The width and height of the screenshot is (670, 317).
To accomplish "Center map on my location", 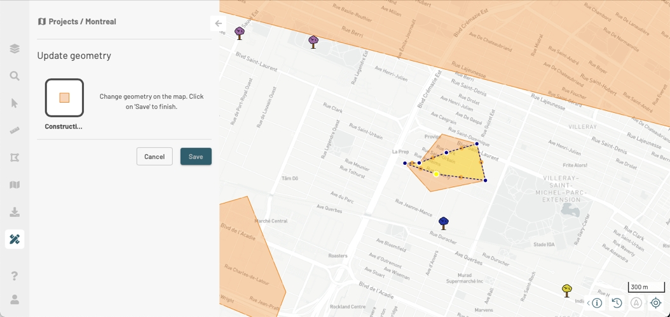I will point(655,303).
